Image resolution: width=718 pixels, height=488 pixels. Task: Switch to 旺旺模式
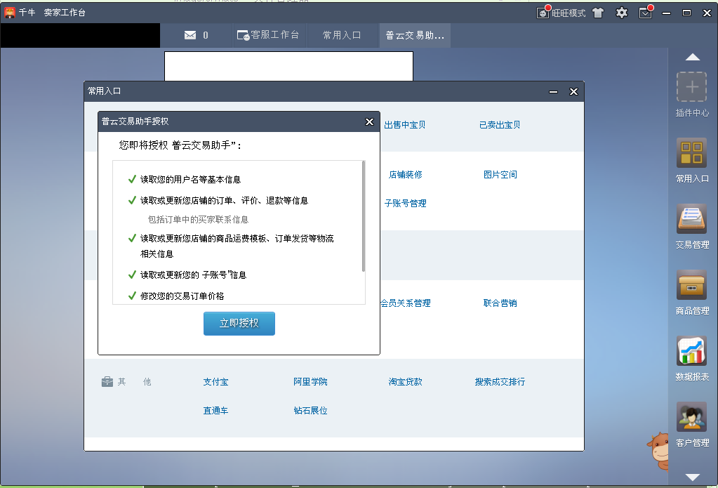561,13
